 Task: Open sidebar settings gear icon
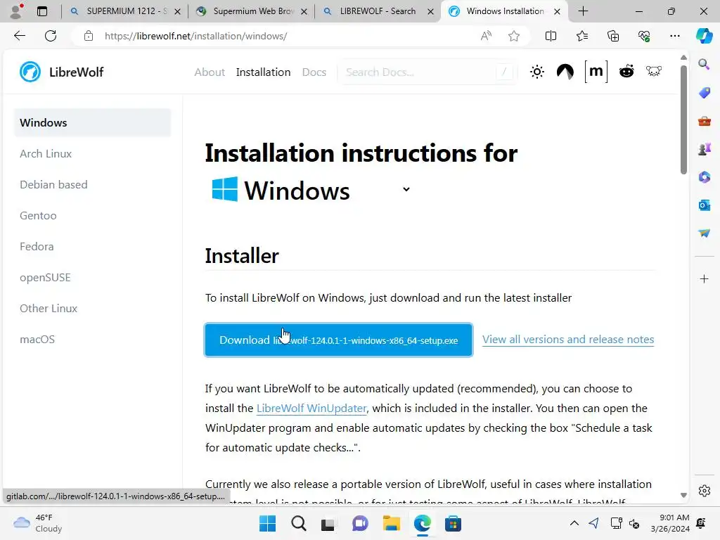704,491
